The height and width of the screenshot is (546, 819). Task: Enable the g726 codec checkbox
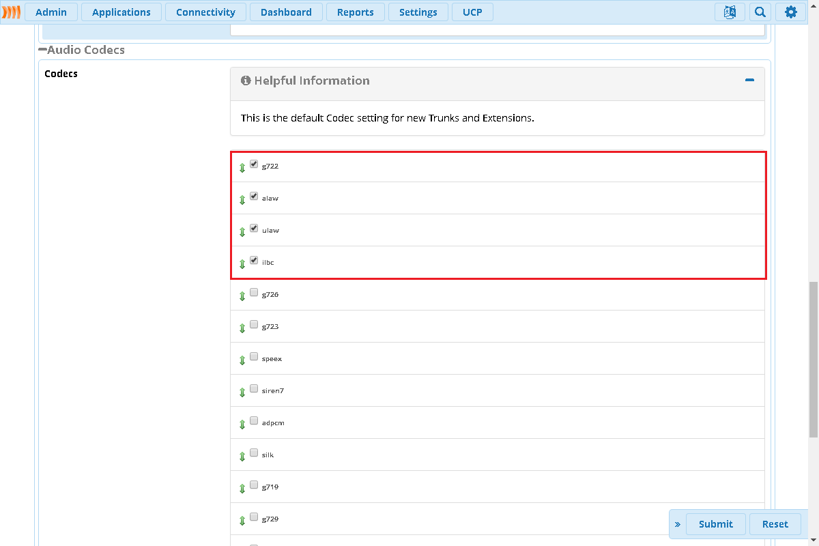point(254,293)
